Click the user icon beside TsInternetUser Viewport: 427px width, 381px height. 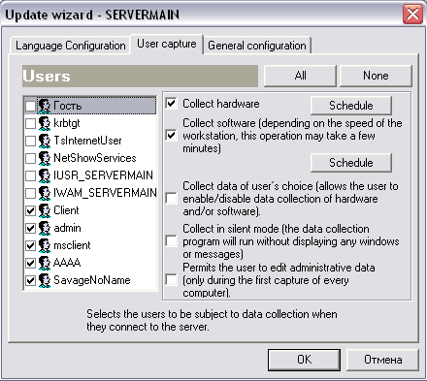tap(45, 141)
